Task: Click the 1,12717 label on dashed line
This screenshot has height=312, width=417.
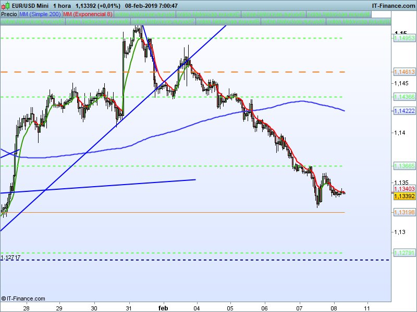Action: (x=11, y=257)
